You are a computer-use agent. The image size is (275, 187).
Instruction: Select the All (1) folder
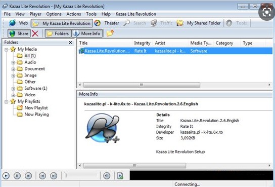26,56
